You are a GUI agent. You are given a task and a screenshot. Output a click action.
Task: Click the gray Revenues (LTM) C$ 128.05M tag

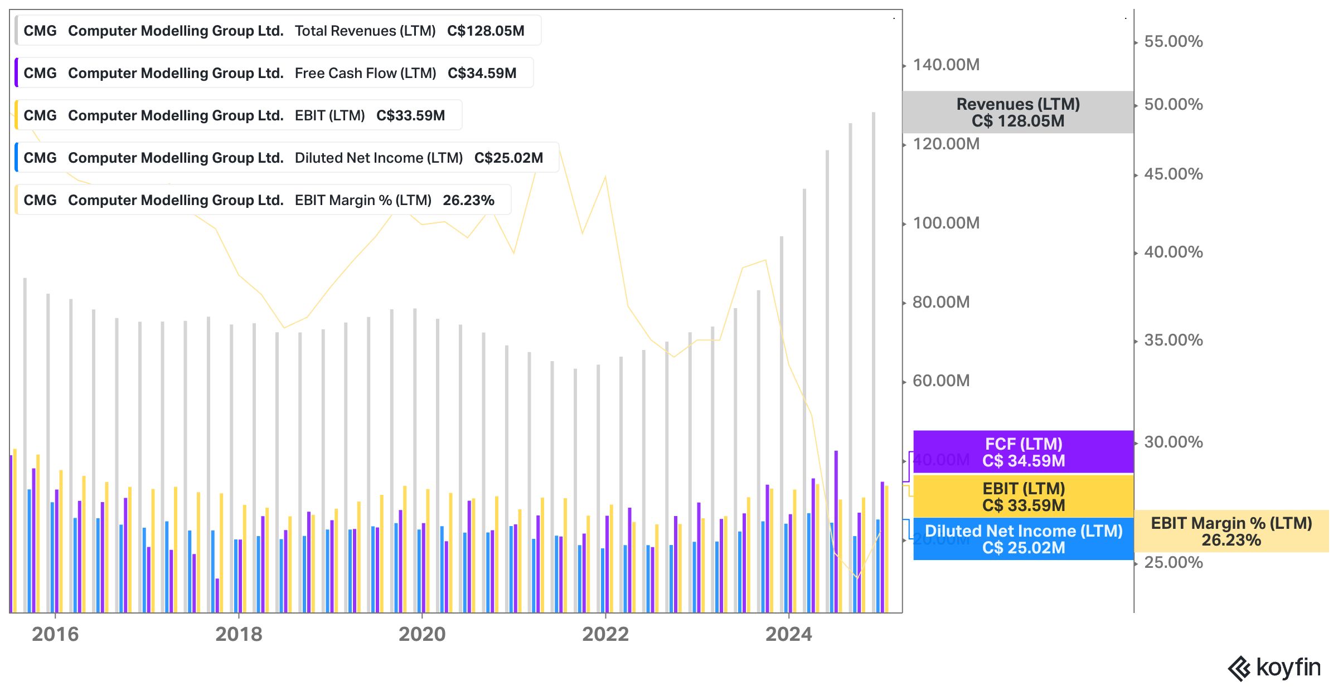[x=1018, y=112]
